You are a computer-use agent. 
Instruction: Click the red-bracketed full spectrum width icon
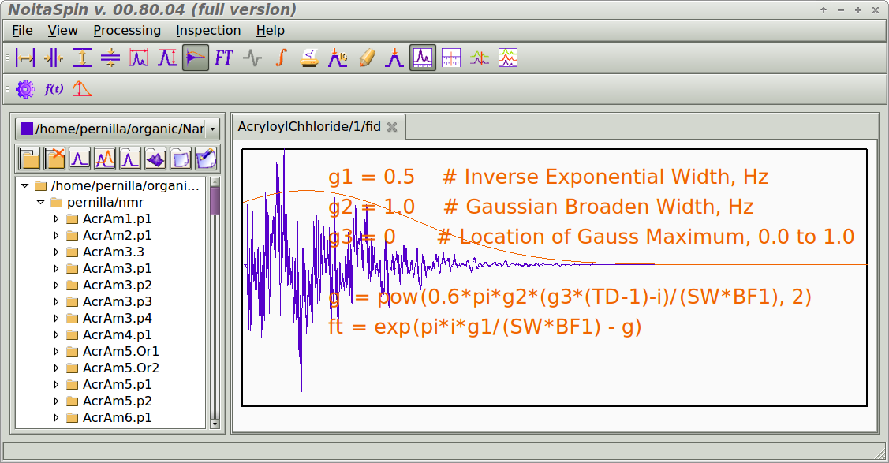[138, 58]
